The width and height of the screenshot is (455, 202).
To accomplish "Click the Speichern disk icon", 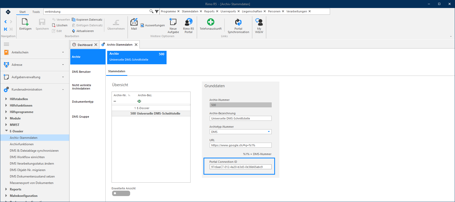I will tap(42, 22).
